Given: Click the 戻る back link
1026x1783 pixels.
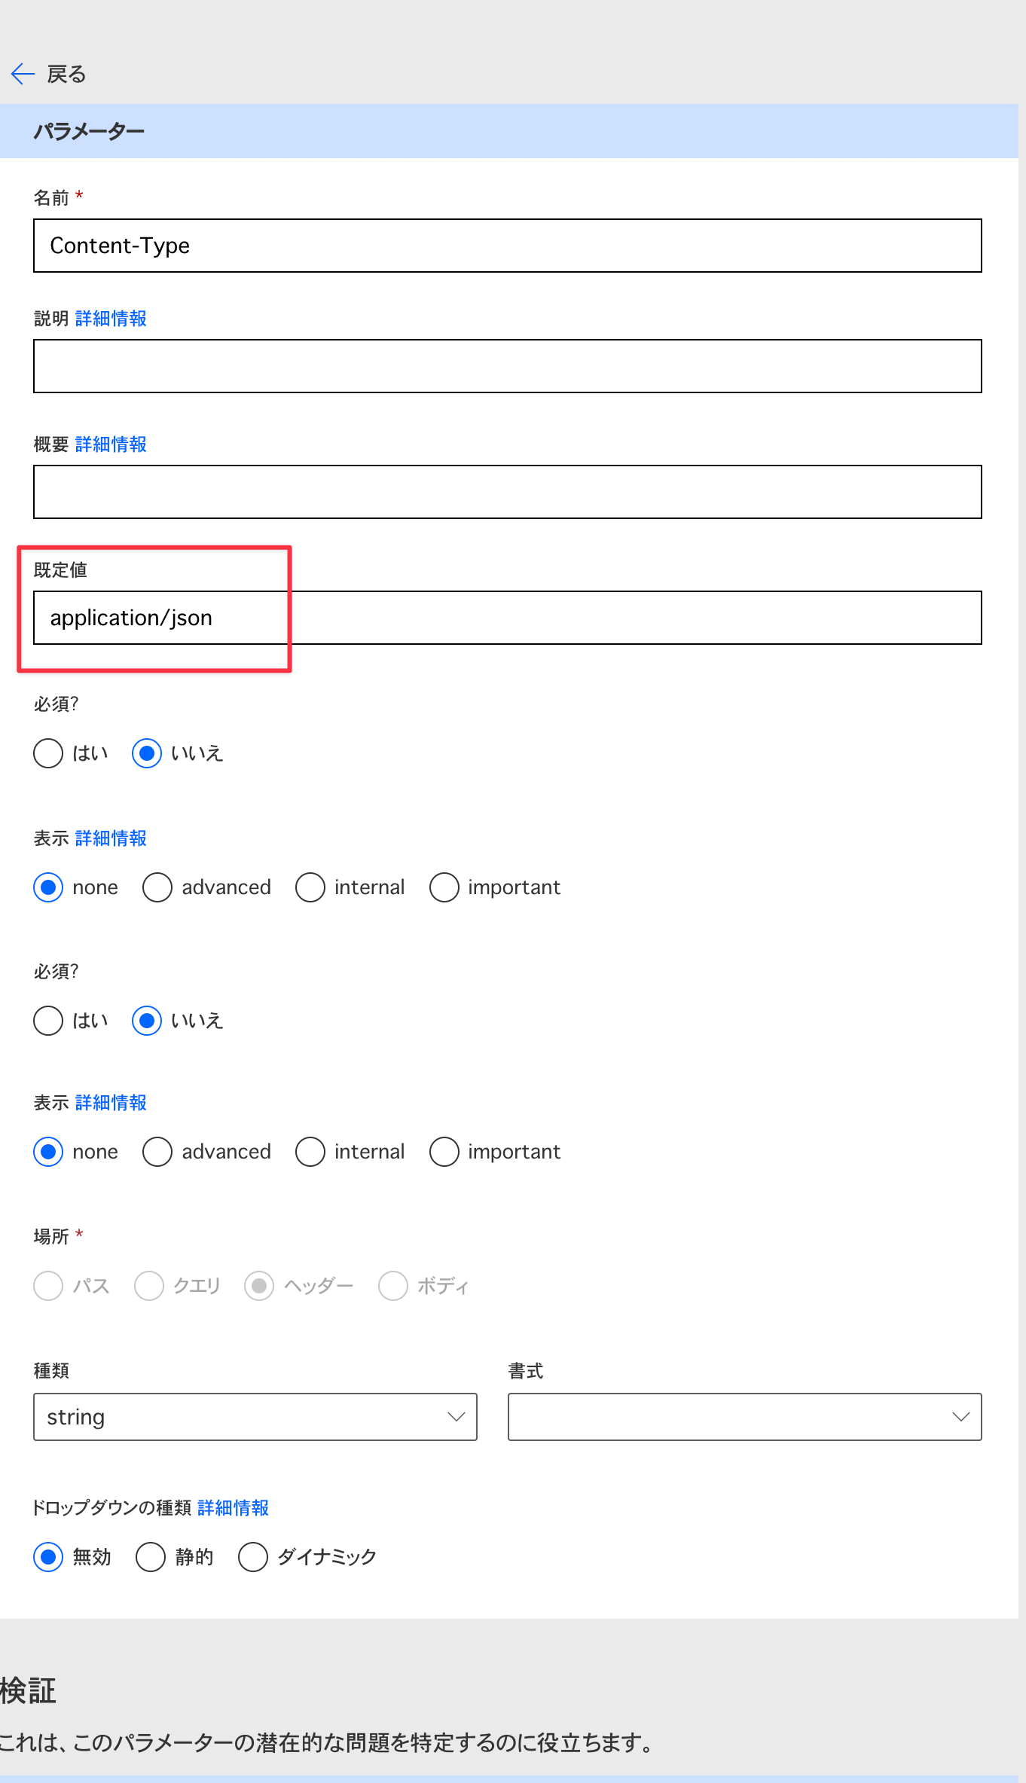Looking at the screenshot, I should [x=66, y=74].
